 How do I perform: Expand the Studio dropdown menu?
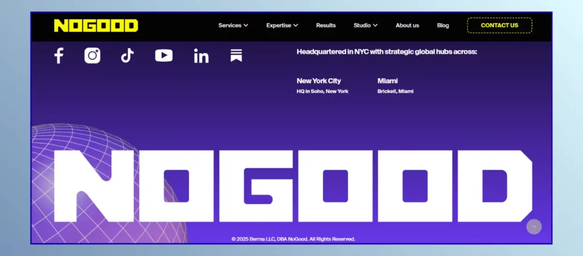pyautogui.click(x=366, y=26)
